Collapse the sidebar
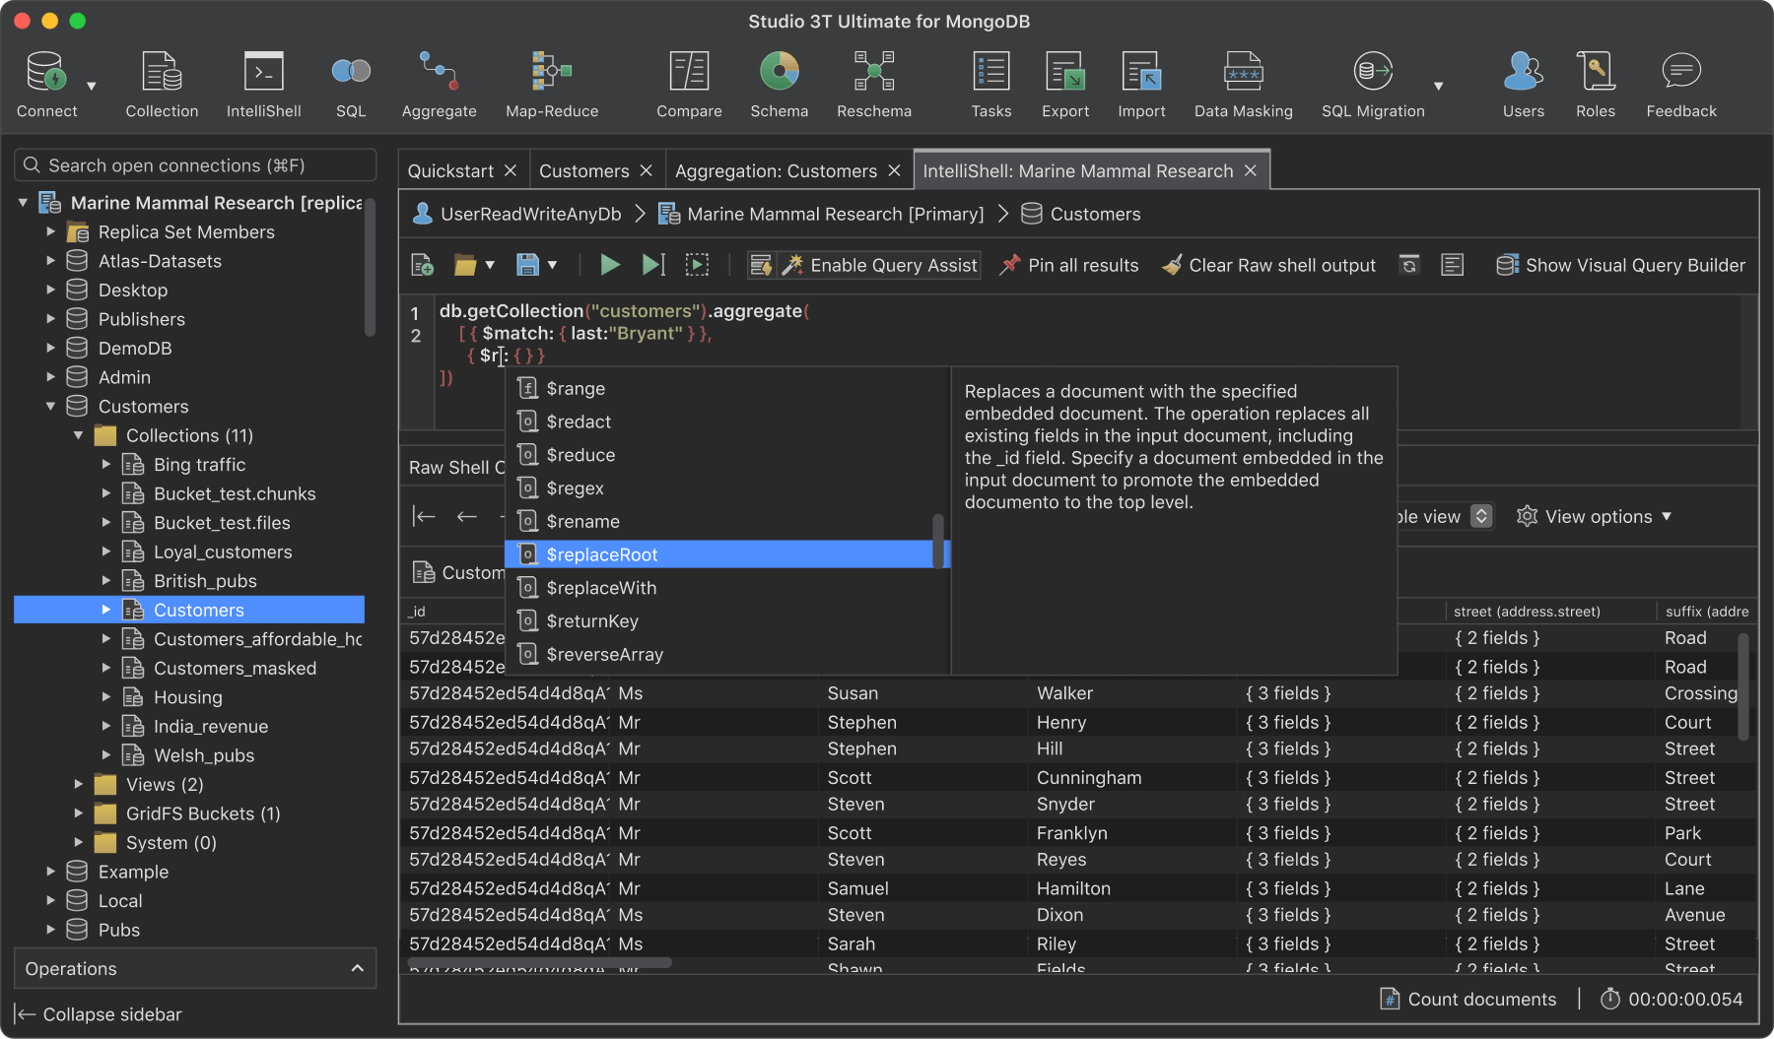The height and width of the screenshot is (1039, 1774). click(97, 1013)
